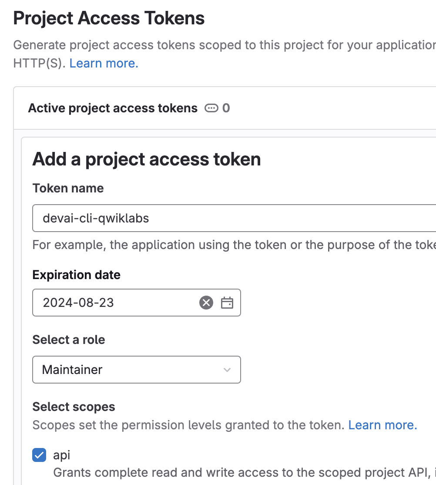Click the "Project Access Tokens" page title

(x=109, y=18)
